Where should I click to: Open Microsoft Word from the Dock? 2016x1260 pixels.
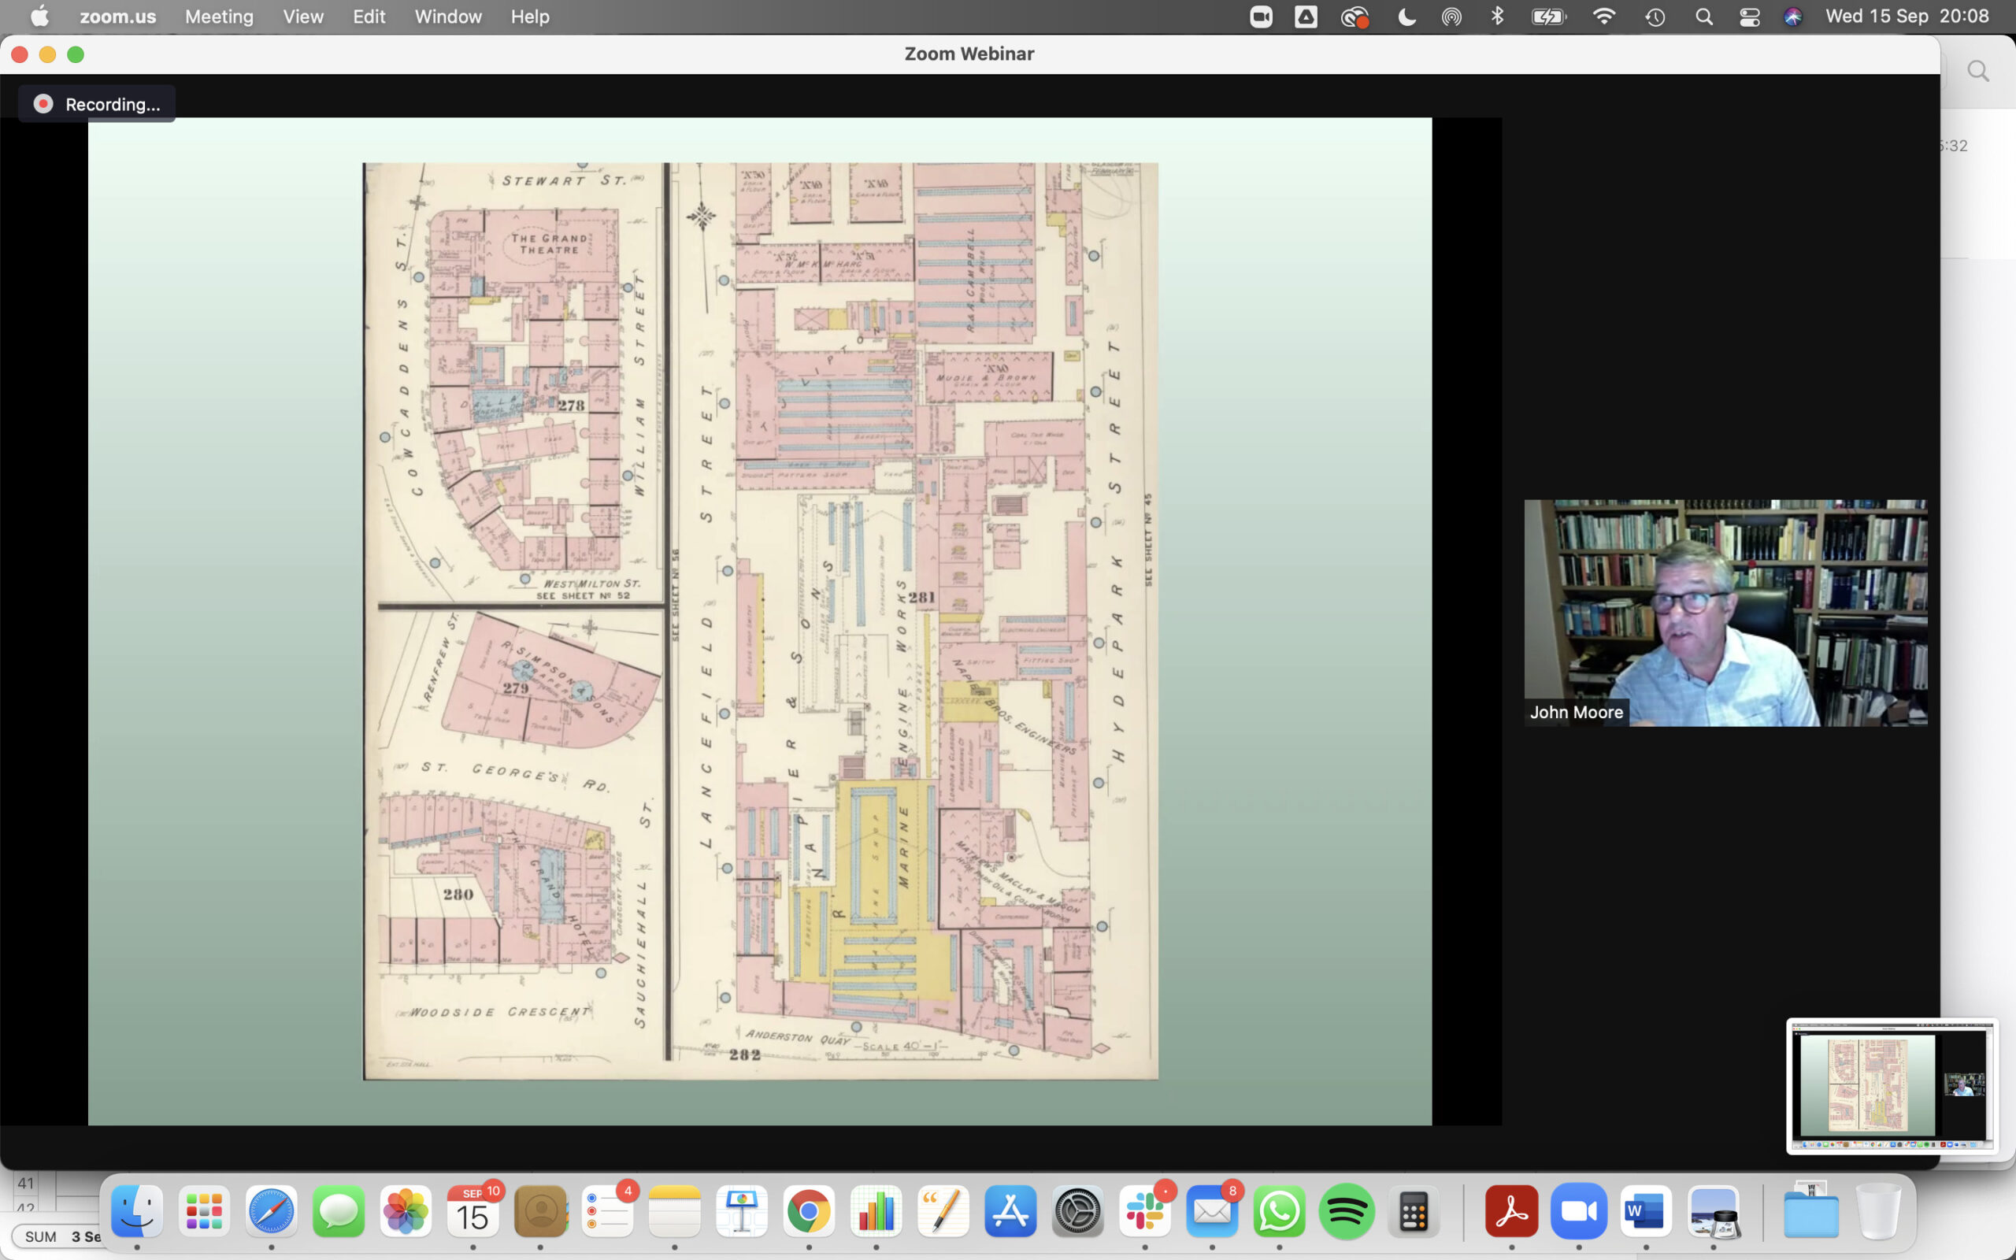tap(1646, 1211)
